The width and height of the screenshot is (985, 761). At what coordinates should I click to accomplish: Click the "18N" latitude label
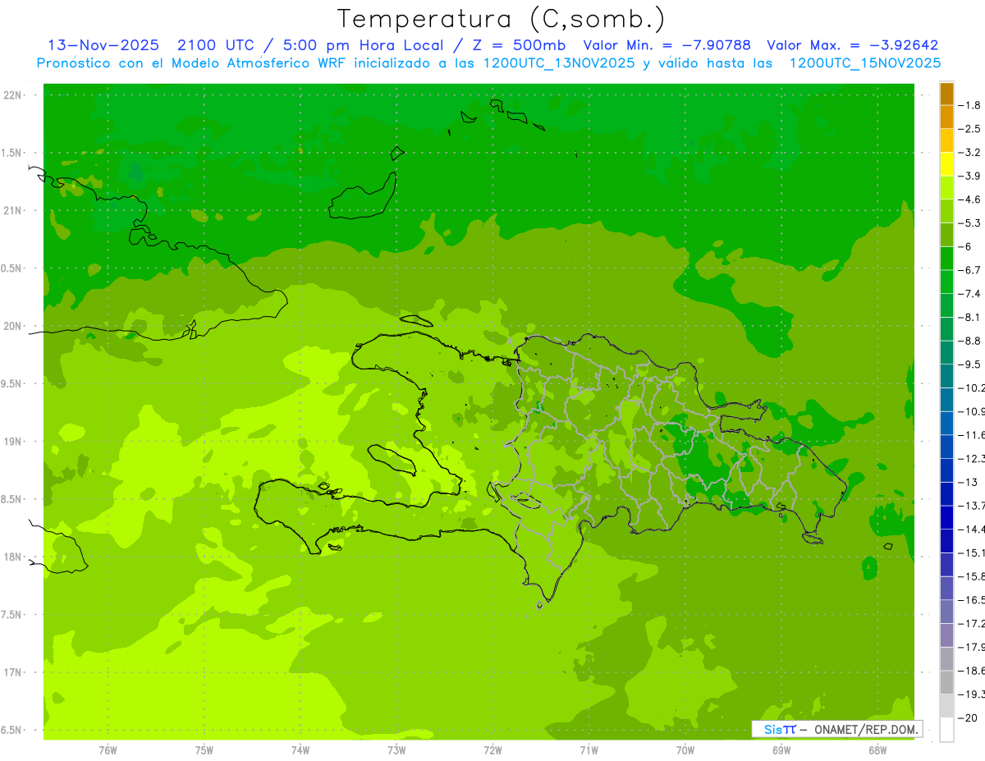(x=12, y=557)
